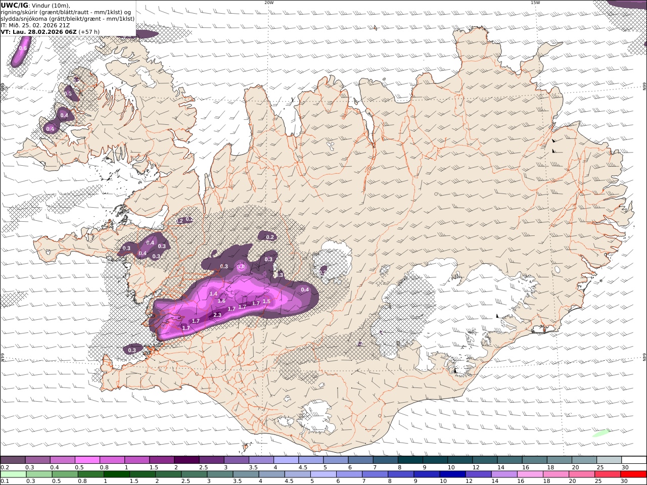Select the dusky purple swatch starting at 0.2

click(x=13, y=460)
